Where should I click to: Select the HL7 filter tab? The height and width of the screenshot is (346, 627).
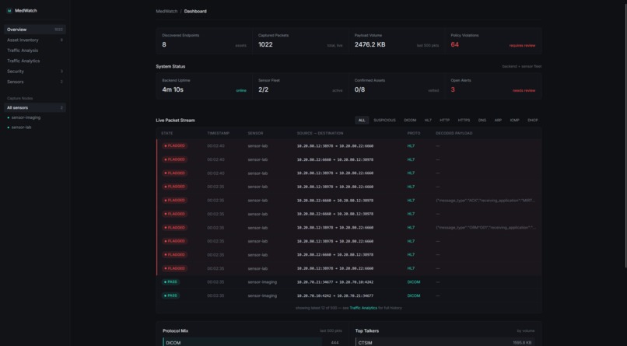click(428, 121)
